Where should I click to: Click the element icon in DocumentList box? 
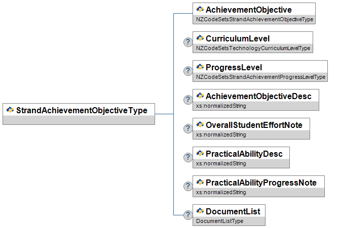tap(200, 211)
